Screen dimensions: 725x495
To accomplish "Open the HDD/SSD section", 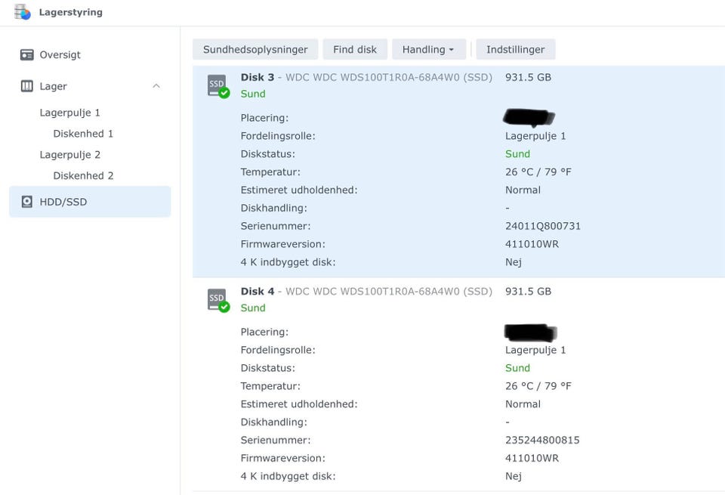I will (x=63, y=202).
